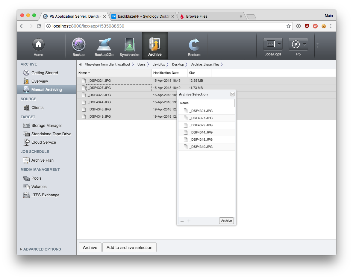
Task: Open the Restore module
Action: pos(194,47)
